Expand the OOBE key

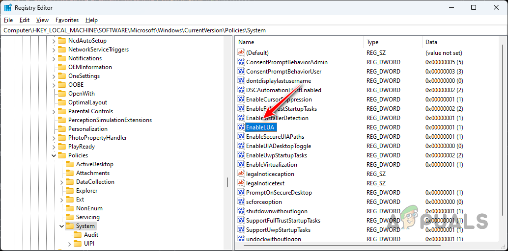(54, 85)
